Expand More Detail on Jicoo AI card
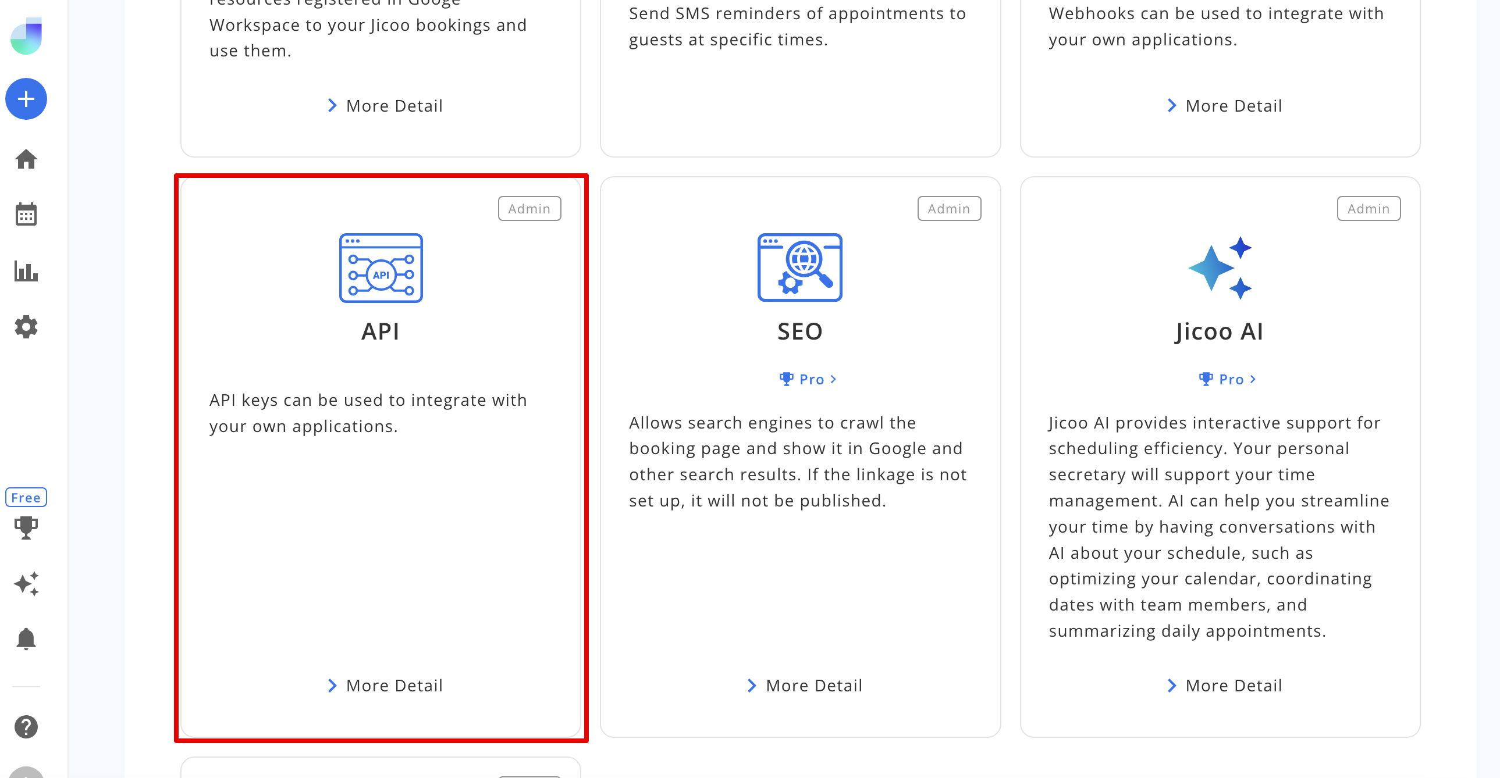1500x778 pixels. point(1225,686)
